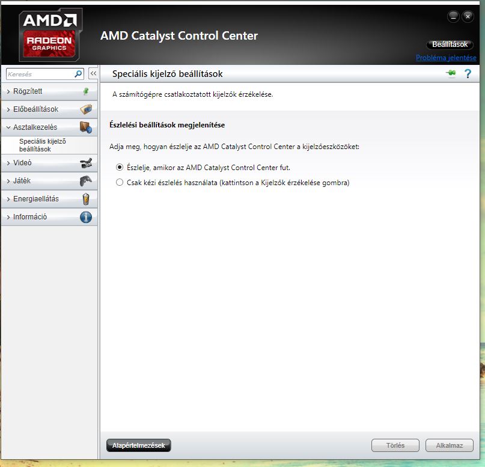485x467 pixels.
Task: Click the Alkalmaz button
Action: pyautogui.click(x=450, y=445)
